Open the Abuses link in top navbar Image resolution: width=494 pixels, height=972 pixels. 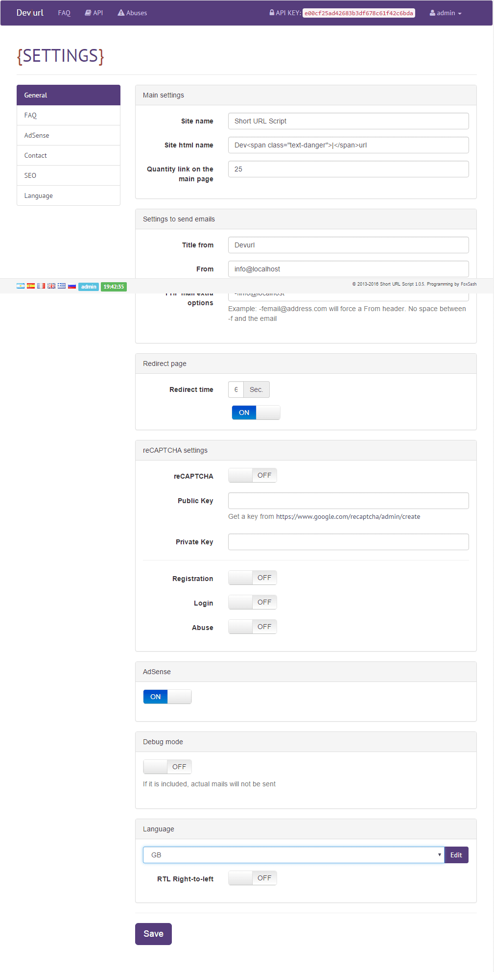tap(132, 13)
